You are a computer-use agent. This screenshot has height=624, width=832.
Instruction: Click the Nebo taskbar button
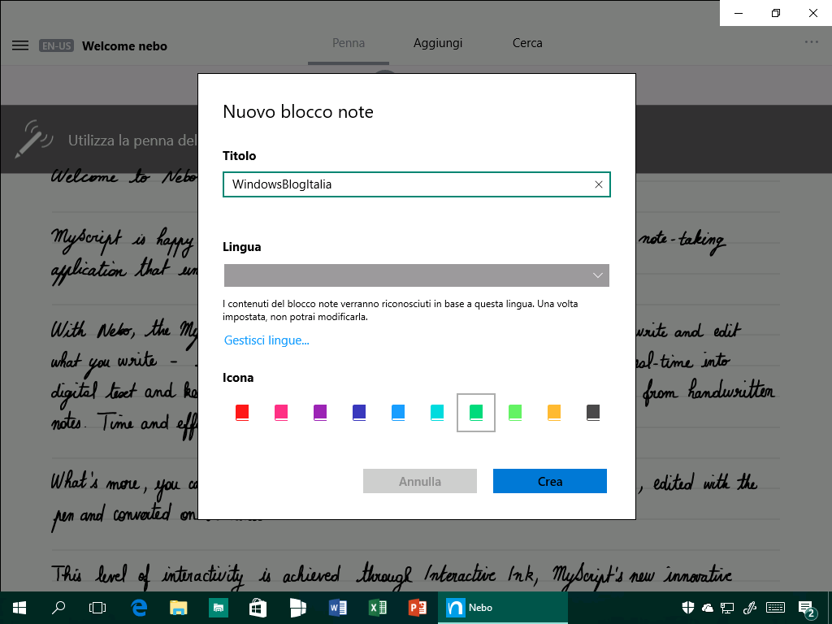click(502, 608)
